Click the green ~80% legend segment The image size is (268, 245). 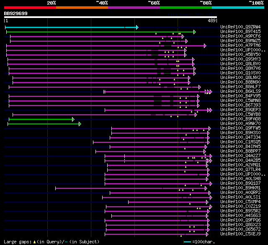[186, 8]
